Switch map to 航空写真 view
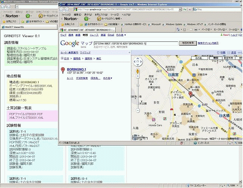This screenshot has width=243, height=188. 229,58
